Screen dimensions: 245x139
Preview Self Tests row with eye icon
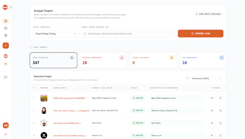(x=212, y=123)
